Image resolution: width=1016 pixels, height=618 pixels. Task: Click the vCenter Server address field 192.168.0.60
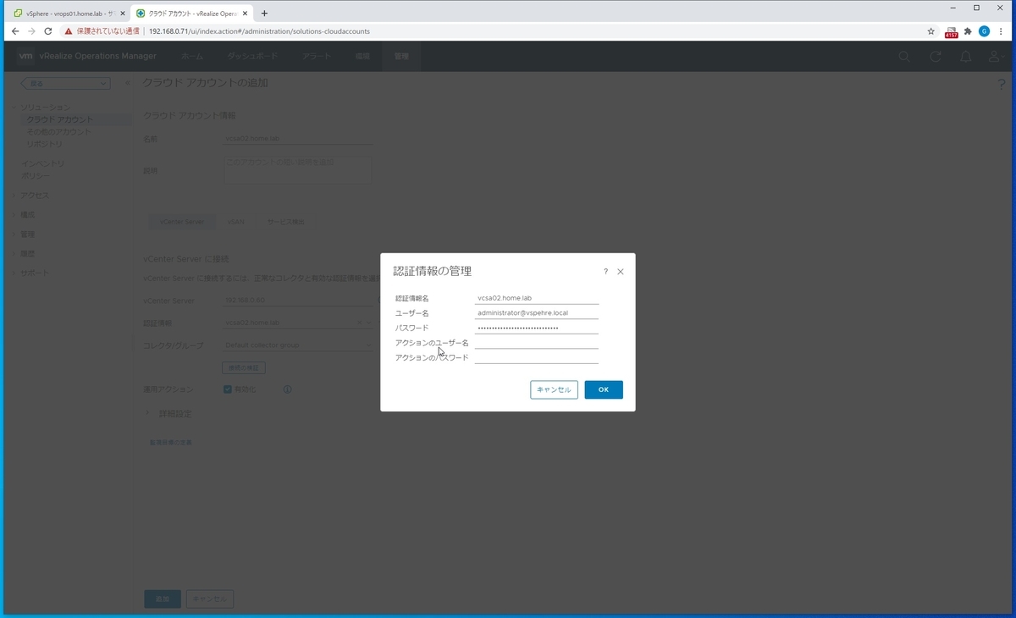tap(298, 301)
